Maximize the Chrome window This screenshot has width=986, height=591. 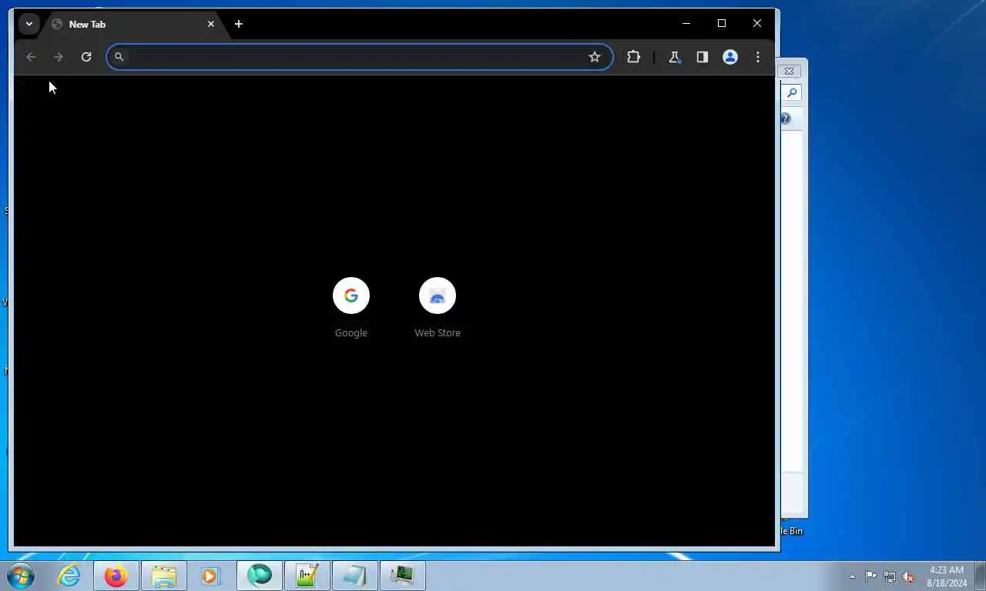point(722,24)
